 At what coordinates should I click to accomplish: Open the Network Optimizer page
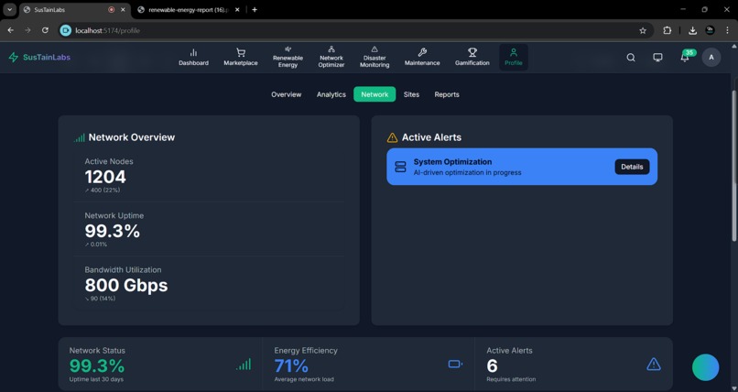click(x=331, y=57)
